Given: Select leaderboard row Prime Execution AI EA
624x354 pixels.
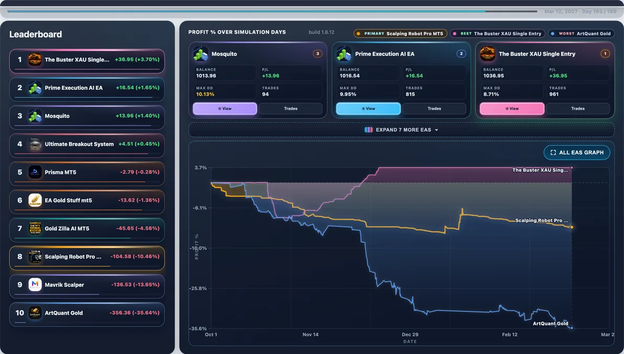Looking at the screenshot, I should (87, 89).
